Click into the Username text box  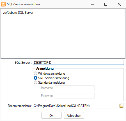click(x=75, y=88)
